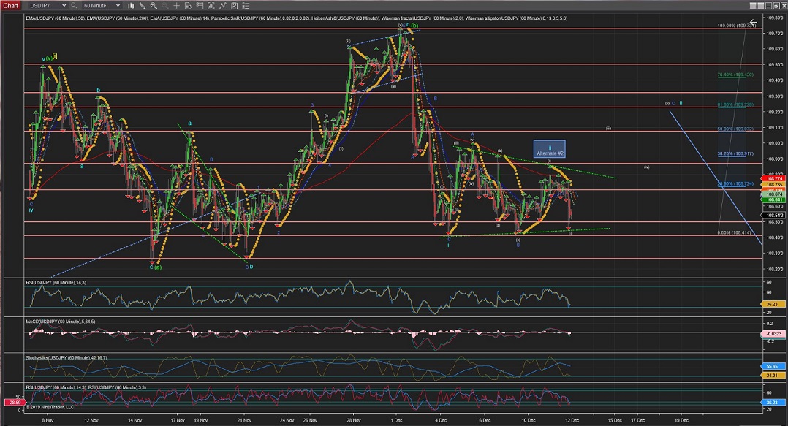Click the MACD(USDJPY (60 Minute),5,34,5) panel label
Screen dimensions: 788x426
pos(60,322)
